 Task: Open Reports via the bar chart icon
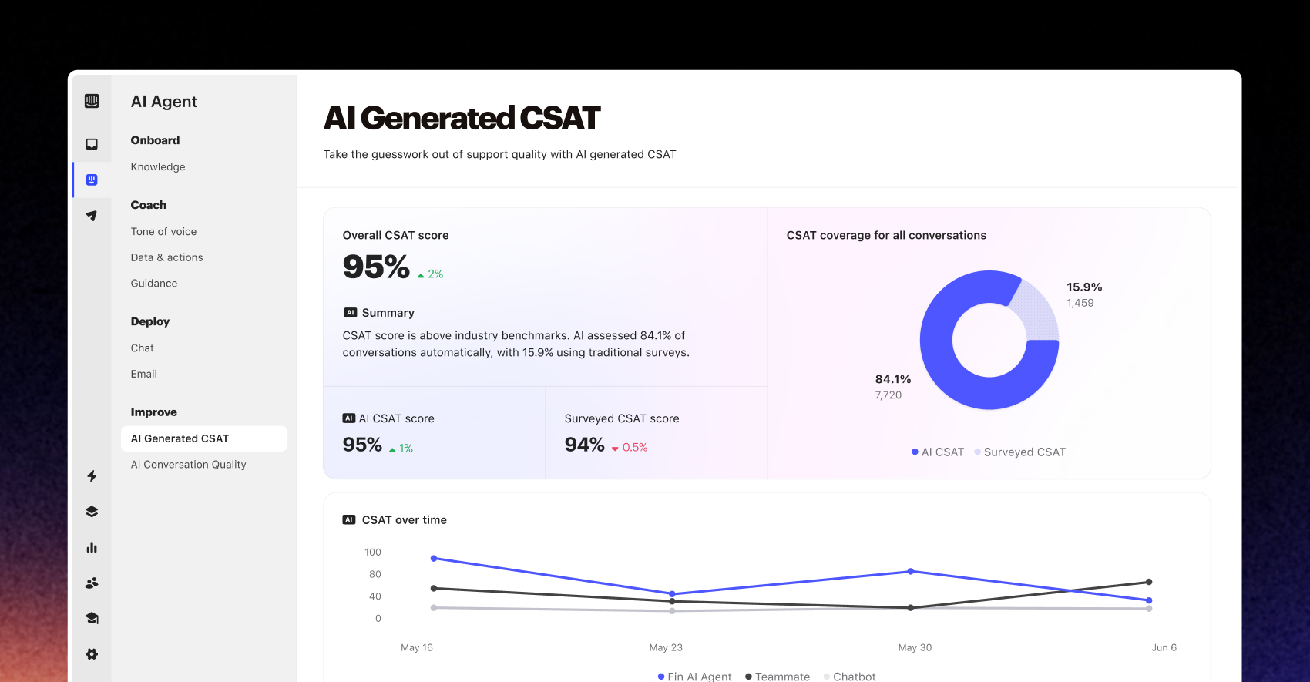click(92, 547)
